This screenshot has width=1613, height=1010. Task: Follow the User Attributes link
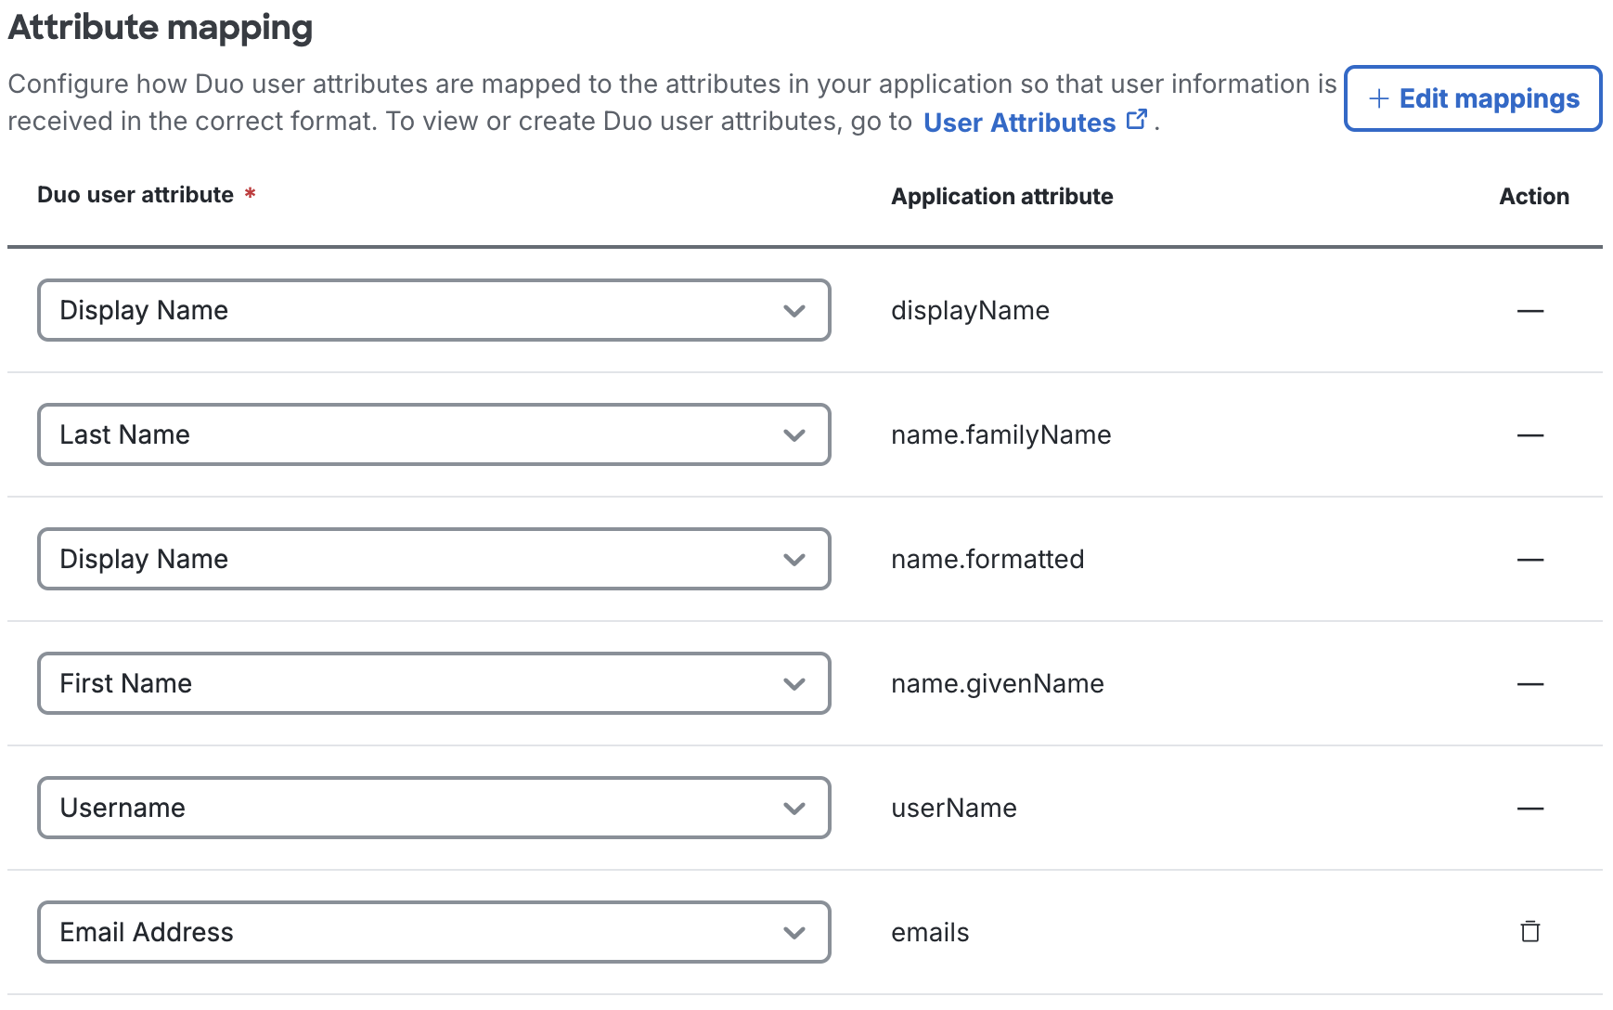click(x=1019, y=123)
